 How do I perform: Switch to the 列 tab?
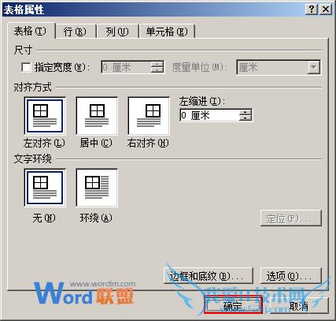click(x=117, y=32)
